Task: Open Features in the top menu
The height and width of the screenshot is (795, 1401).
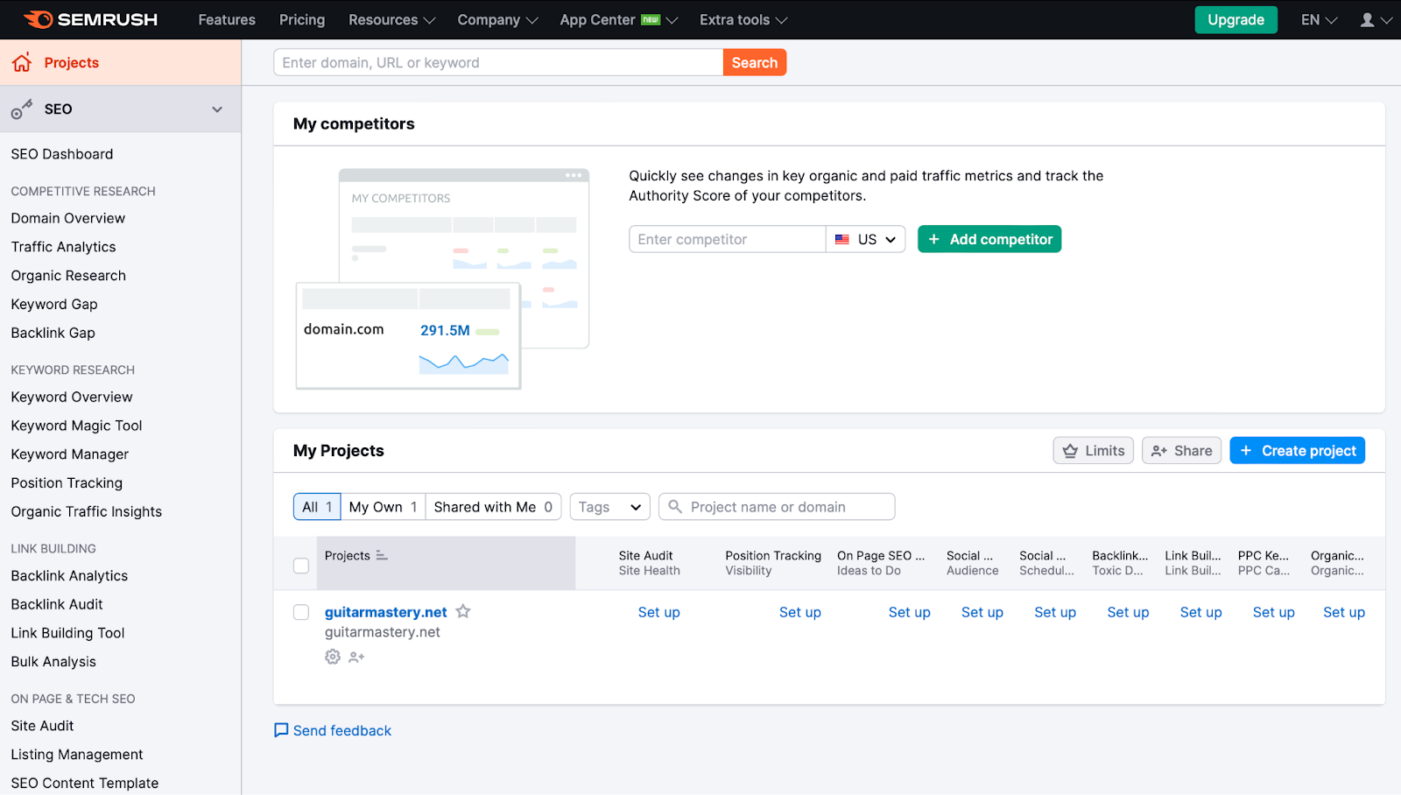Action: click(227, 19)
